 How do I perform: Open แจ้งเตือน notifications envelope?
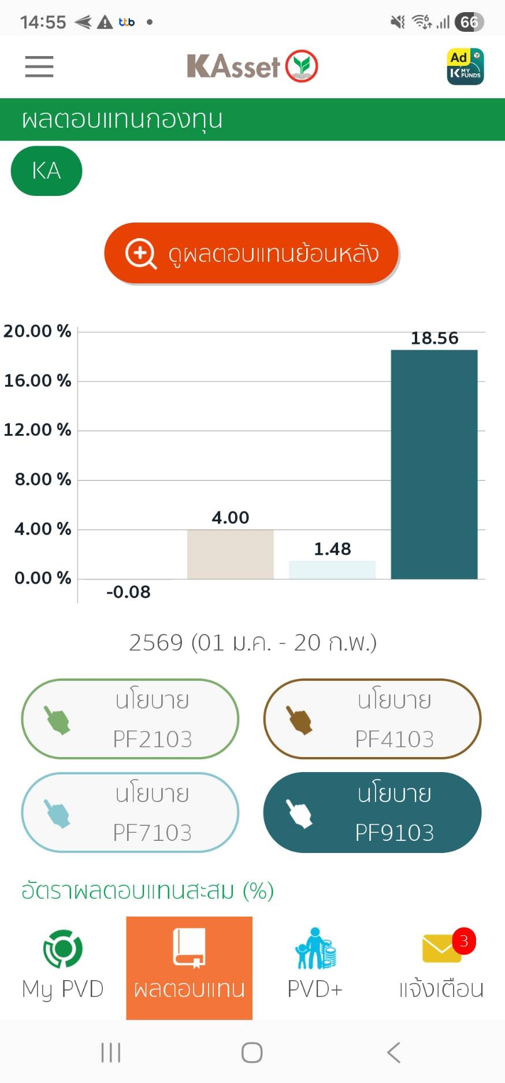tap(441, 967)
